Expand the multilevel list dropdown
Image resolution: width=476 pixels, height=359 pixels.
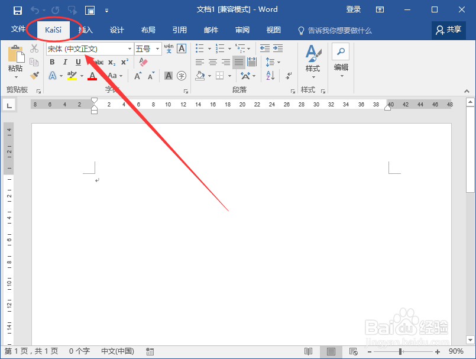coord(248,48)
